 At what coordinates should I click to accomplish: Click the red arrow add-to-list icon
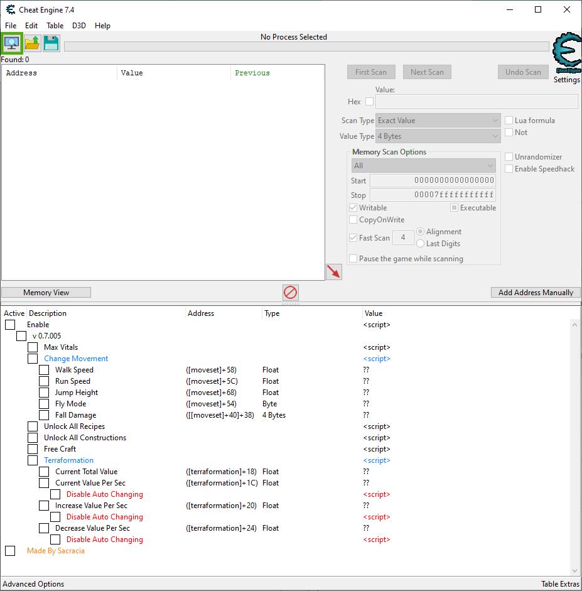[x=334, y=271]
